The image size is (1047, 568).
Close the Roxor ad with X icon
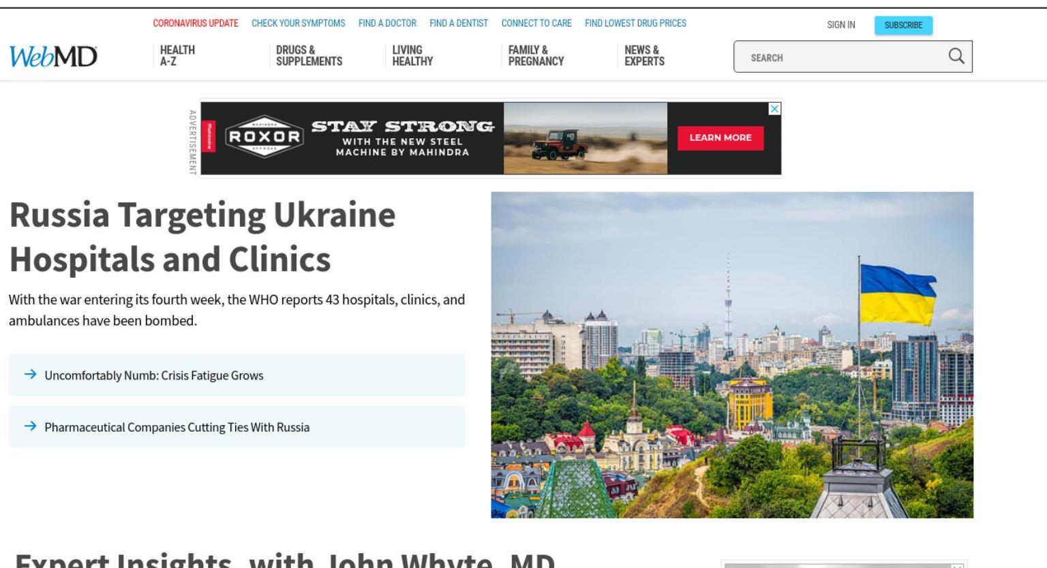[774, 109]
